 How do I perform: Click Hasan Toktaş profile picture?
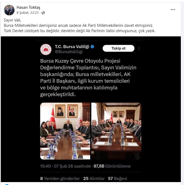(x=9, y=10)
